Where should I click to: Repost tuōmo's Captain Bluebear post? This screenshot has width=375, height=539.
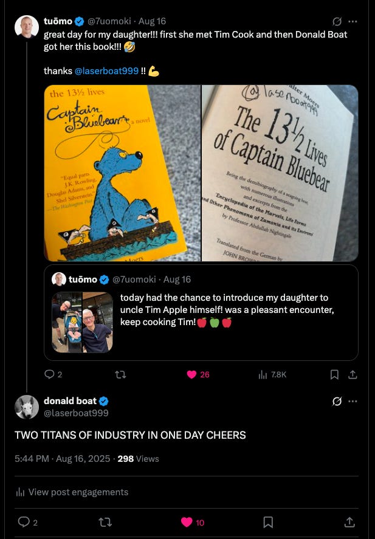click(x=120, y=374)
